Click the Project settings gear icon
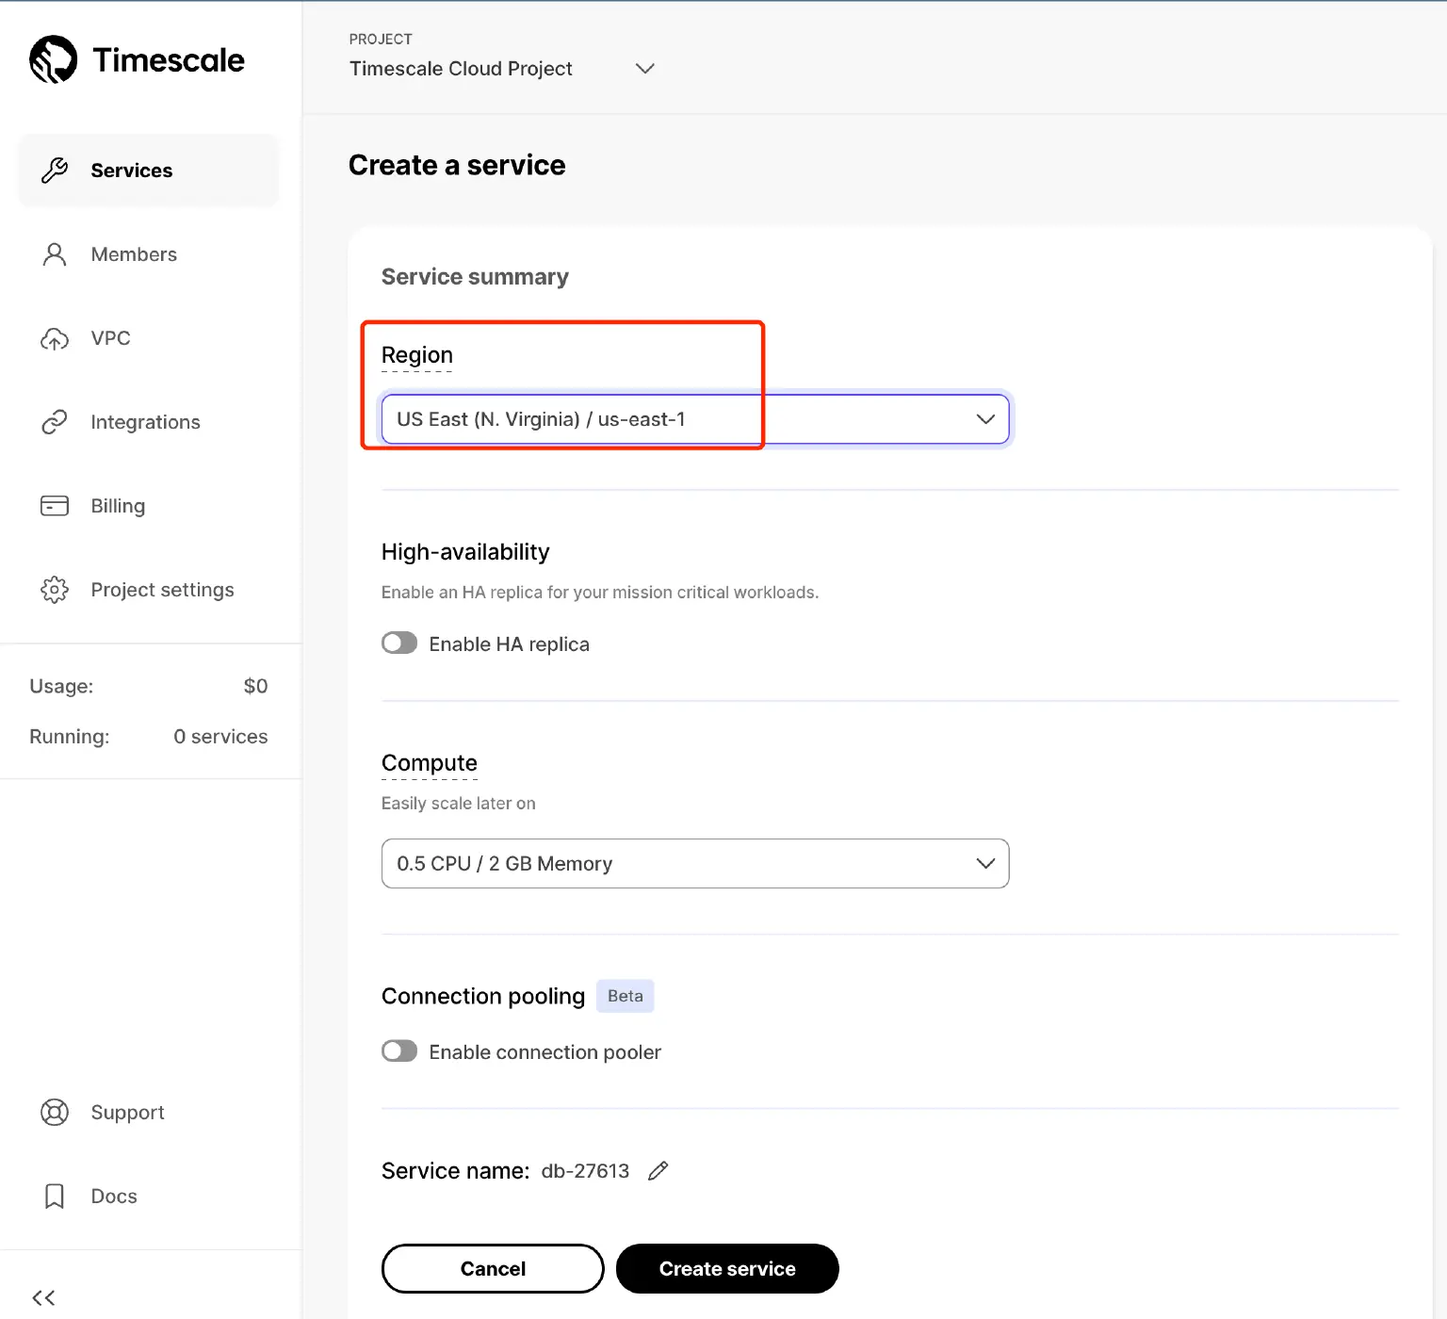1447x1319 pixels. [54, 590]
